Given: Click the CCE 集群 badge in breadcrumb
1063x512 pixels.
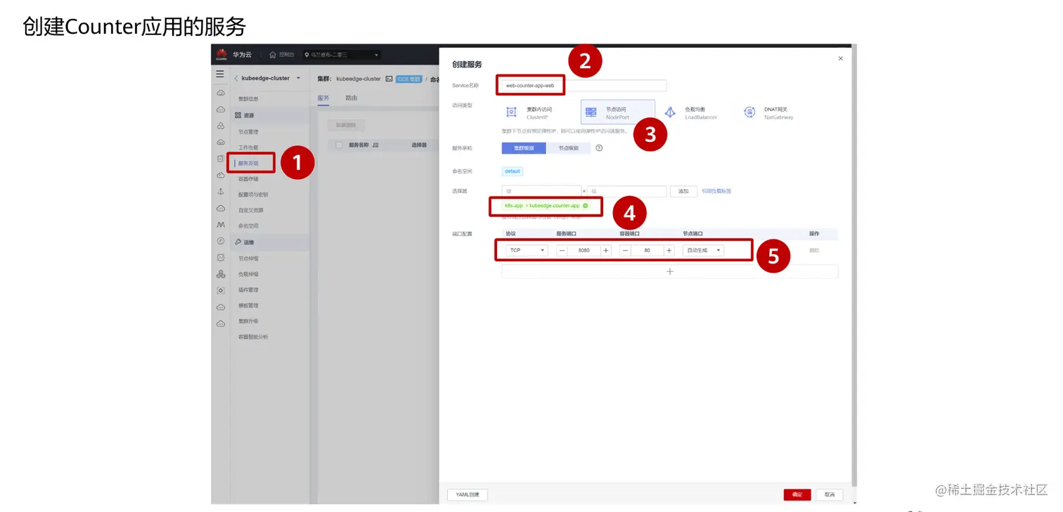Looking at the screenshot, I should coord(408,79).
